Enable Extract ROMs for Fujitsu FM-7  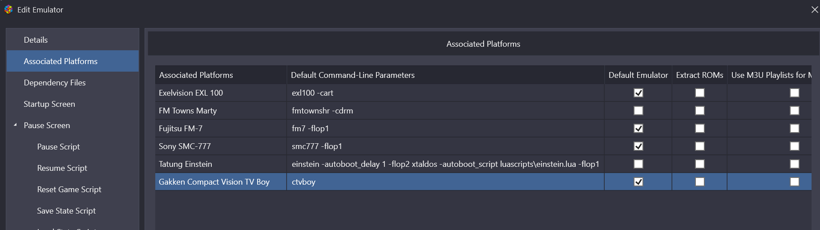[x=700, y=128]
